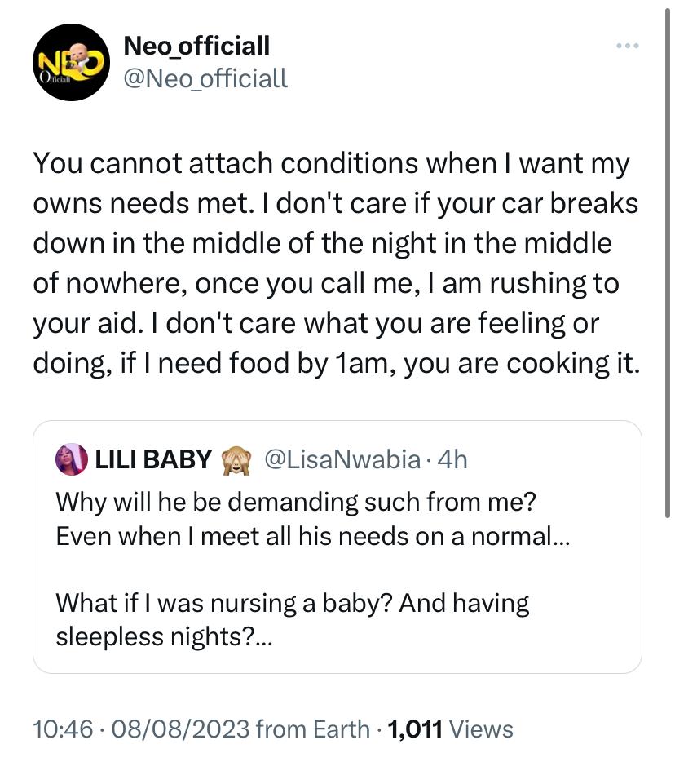Screen dimensions: 675x762
Task: Open Neo_officiall's profile avatar
Action: coord(71,62)
